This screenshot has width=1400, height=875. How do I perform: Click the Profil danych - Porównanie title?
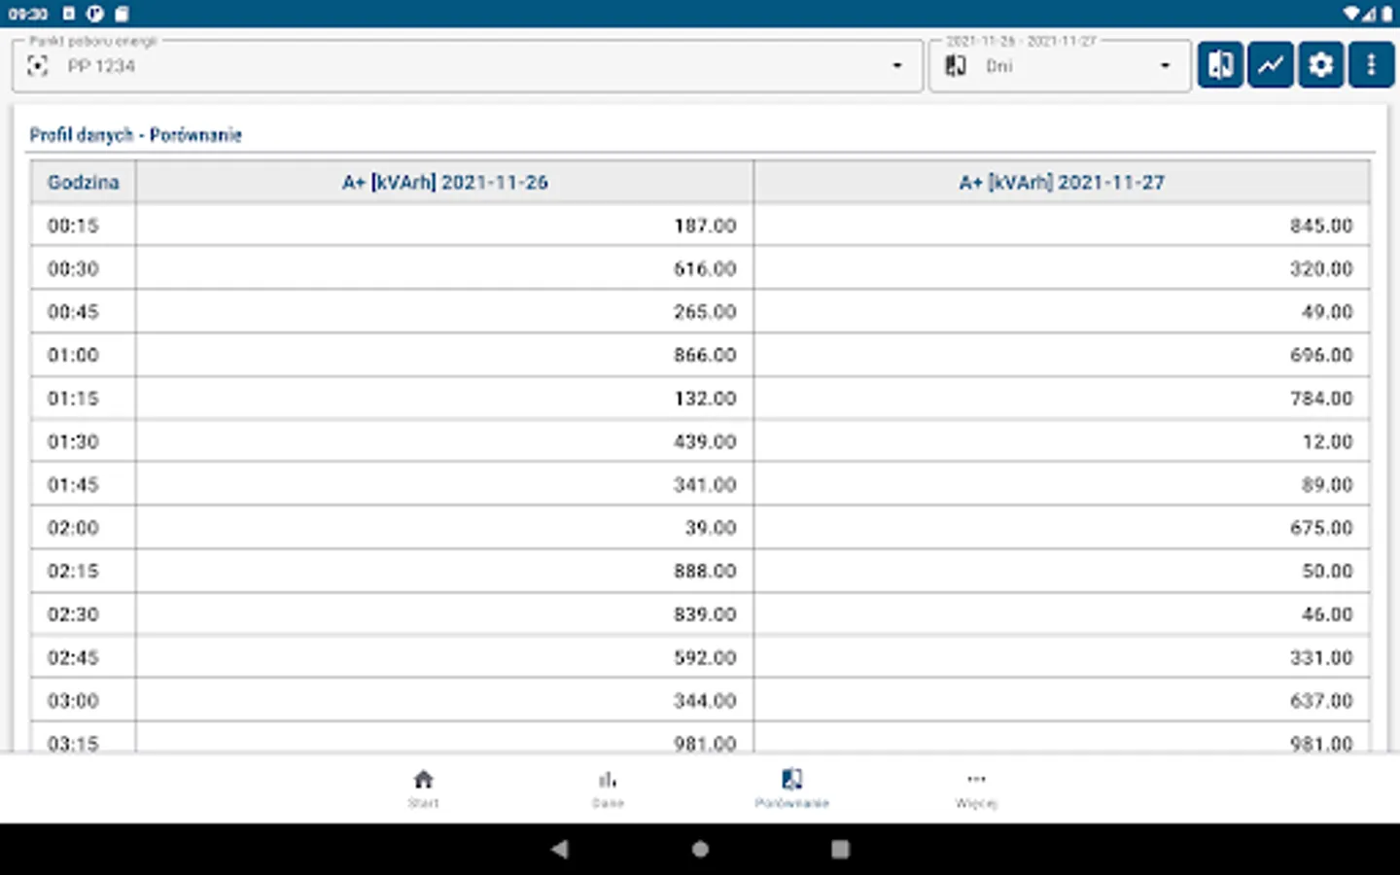point(135,135)
